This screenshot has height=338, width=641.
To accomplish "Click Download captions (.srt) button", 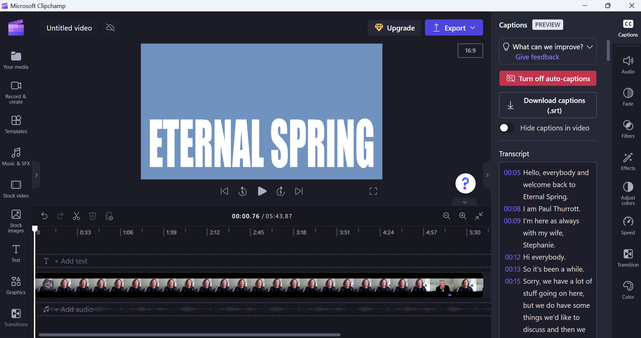I will pyautogui.click(x=548, y=105).
